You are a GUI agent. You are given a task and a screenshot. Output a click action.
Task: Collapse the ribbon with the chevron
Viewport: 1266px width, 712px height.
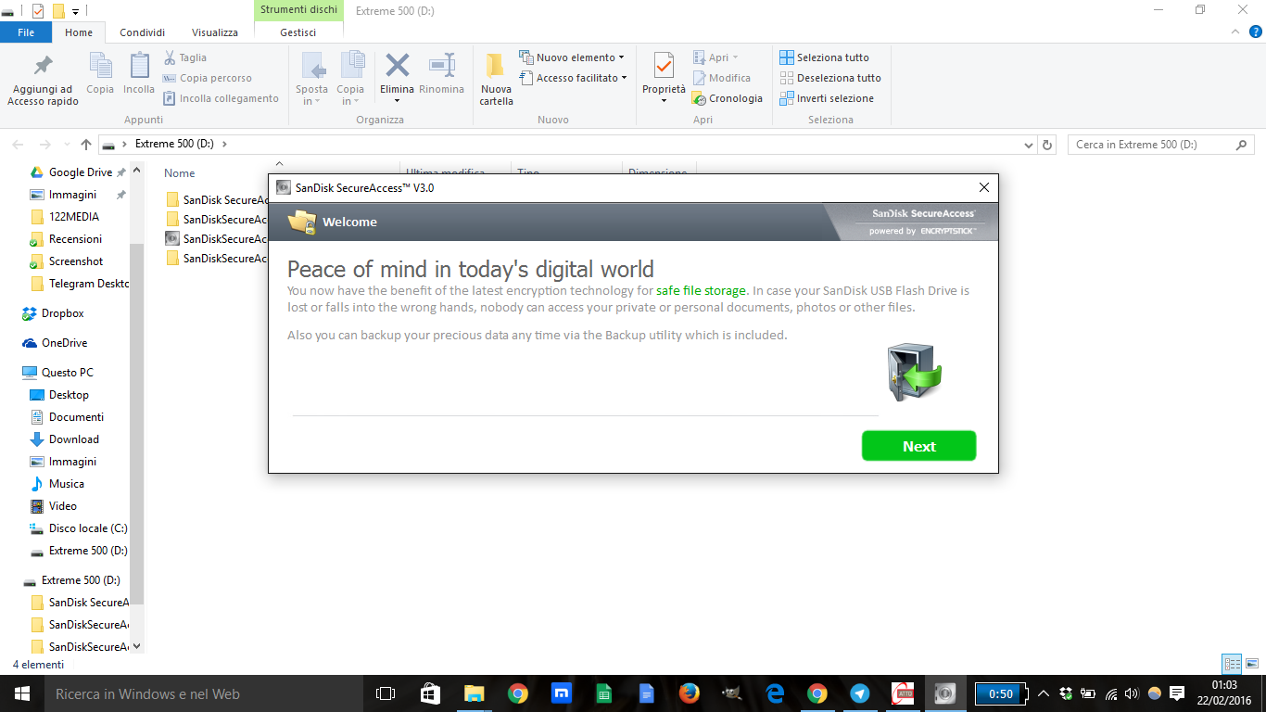tap(1234, 32)
